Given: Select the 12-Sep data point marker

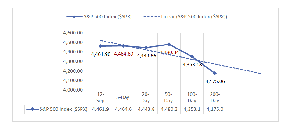Looking at the screenshot, I should 100,46.
